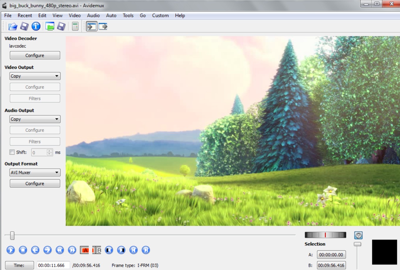Click the audio volume speaker icon
The height and width of the screenshot is (270, 400).
click(358, 235)
